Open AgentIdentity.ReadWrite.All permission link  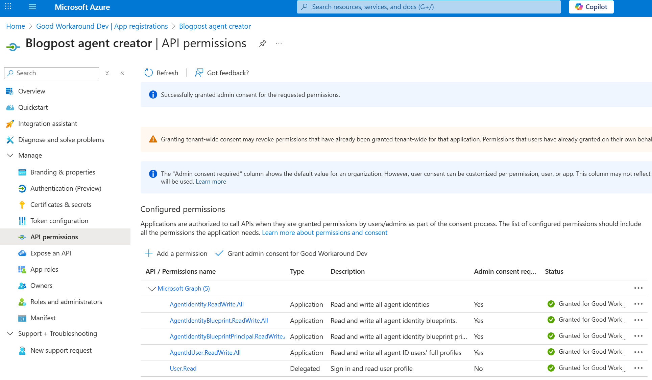pyautogui.click(x=207, y=304)
